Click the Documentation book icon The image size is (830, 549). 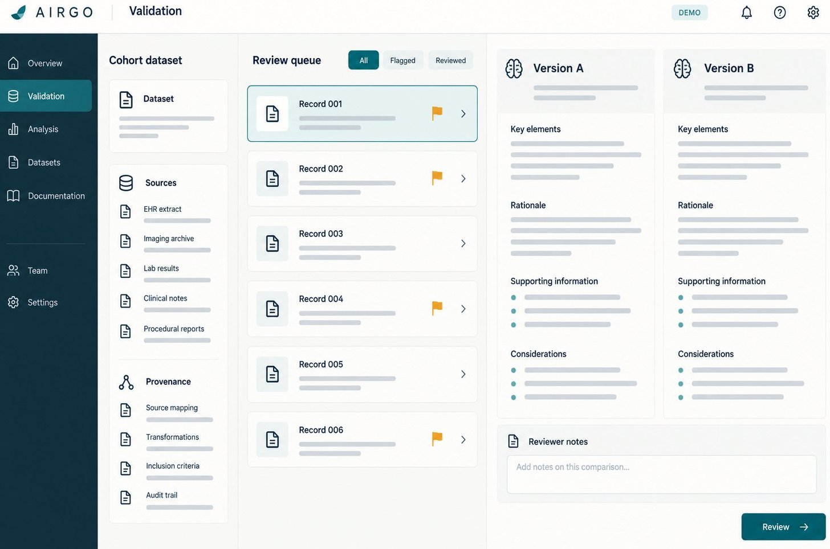pyautogui.click(x=14, y=196)
